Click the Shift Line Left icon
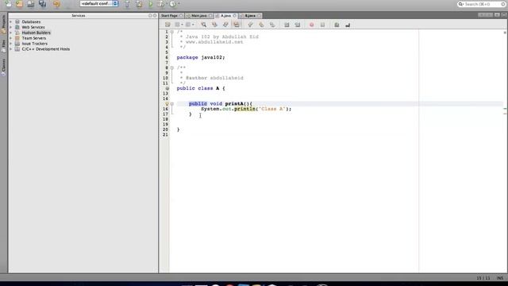 pyautogui.click(x=287, y=25)
